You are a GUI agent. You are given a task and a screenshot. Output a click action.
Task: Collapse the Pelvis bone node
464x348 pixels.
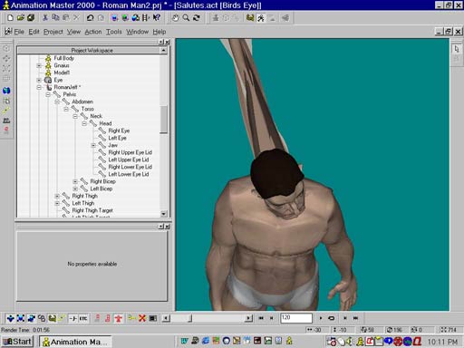point(48,94)
